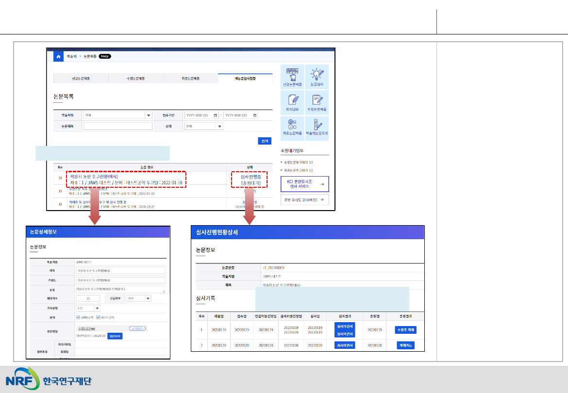Screen dimensions: 568x393
Task: Expand the 학술지명 dropdown
Action: [148, 115]
